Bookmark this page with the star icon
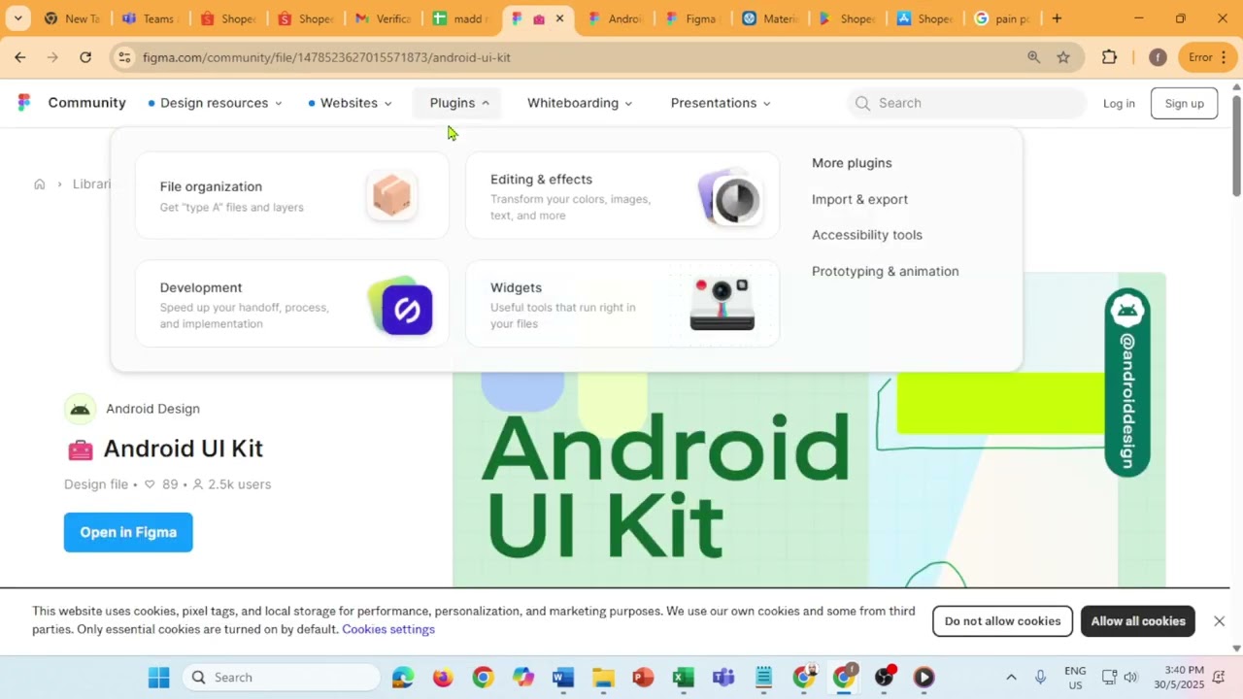 tap(1063, 57)
